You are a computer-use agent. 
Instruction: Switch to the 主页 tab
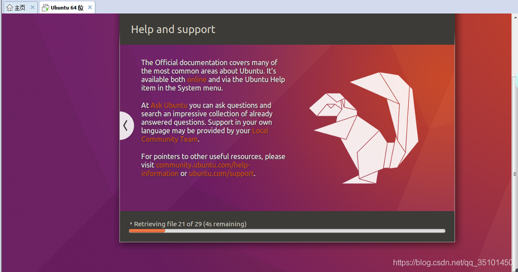[20, 7]
